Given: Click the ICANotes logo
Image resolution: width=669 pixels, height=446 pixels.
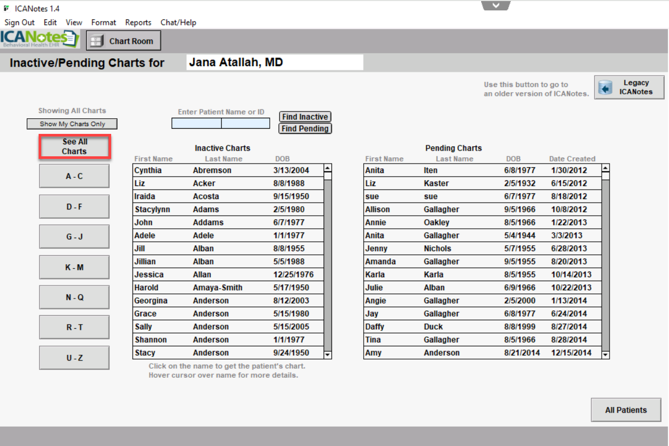Looking at the screenshot, I should pyautogui.click(x=40, y=40).
